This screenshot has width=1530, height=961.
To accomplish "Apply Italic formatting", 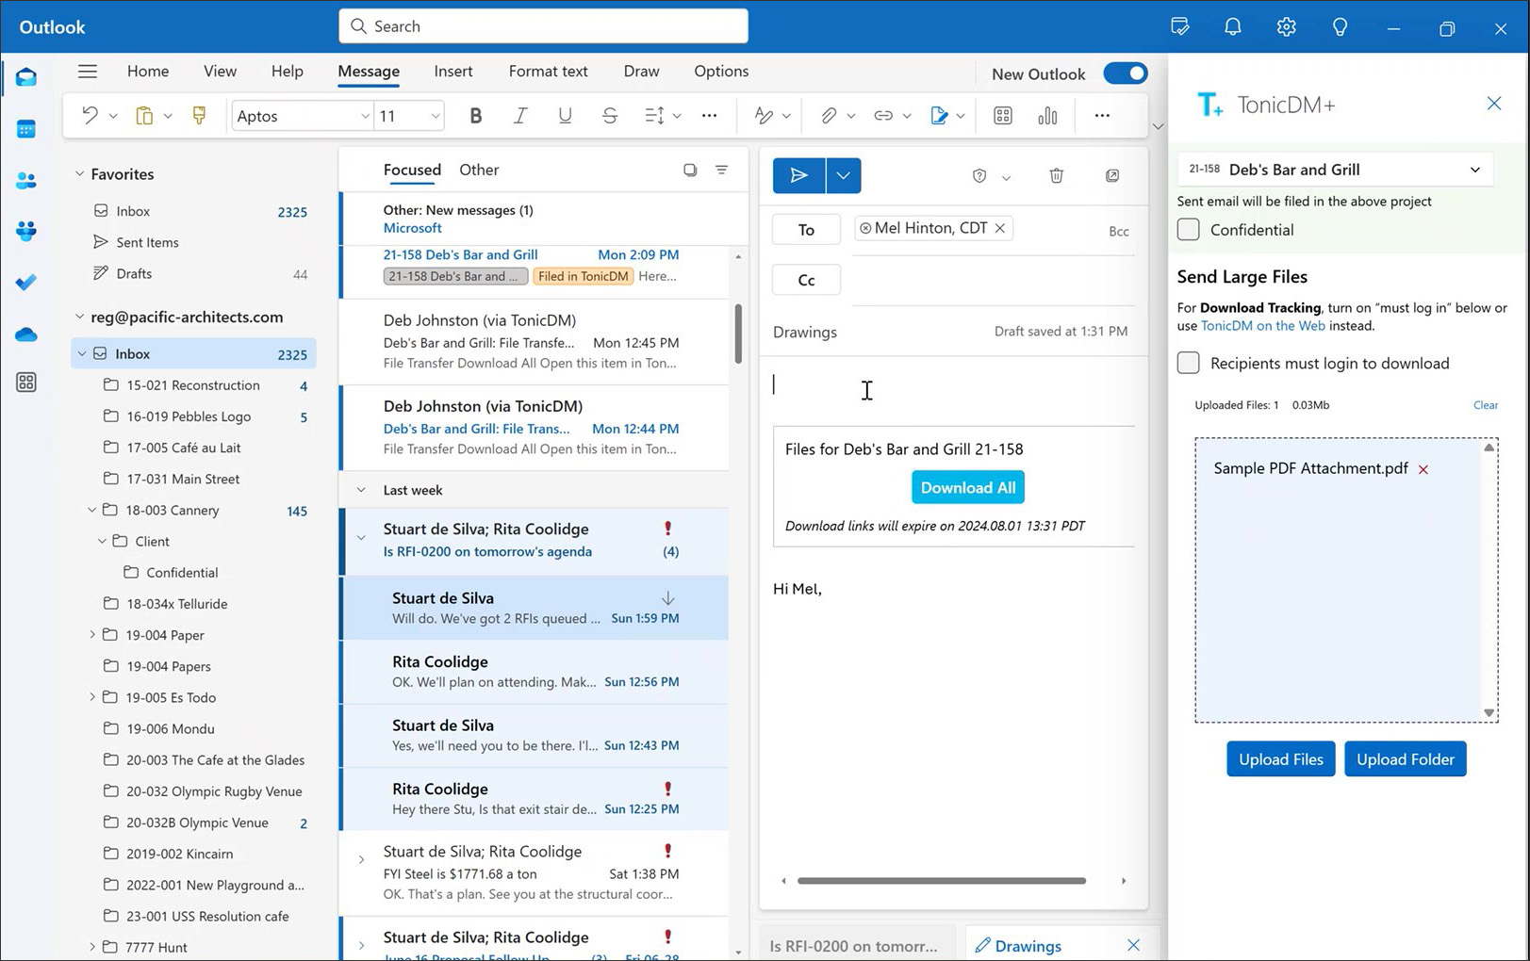I will pos(519,115).
